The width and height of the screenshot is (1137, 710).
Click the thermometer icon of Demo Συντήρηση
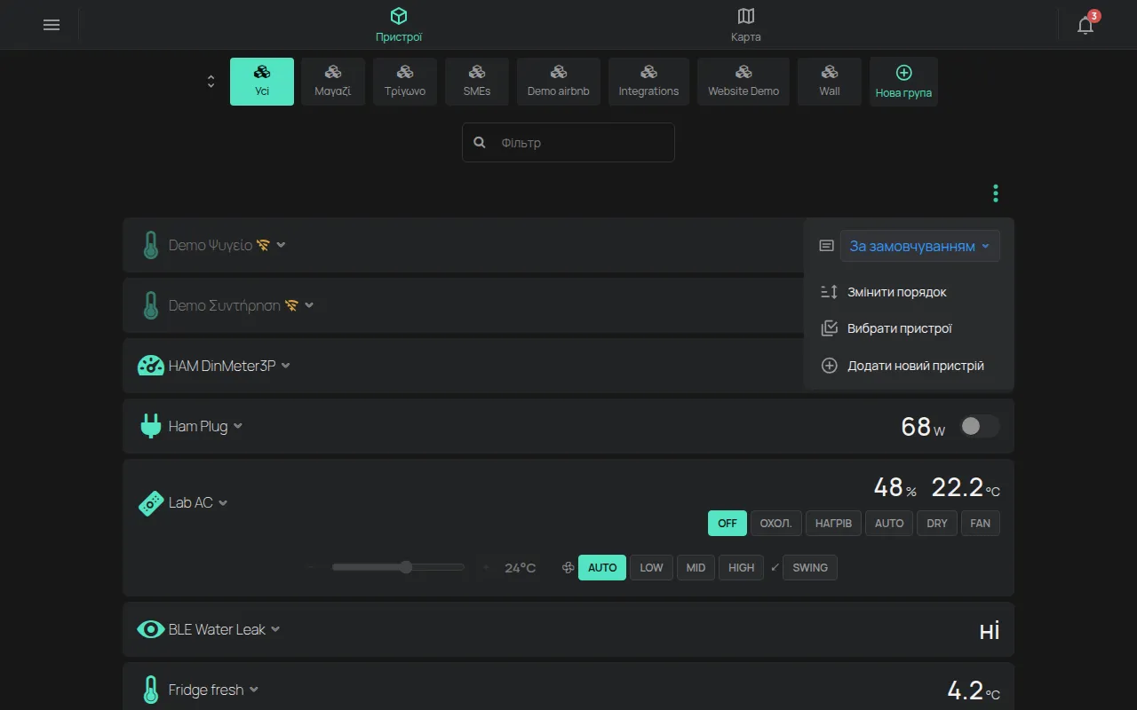coord(151,305)
